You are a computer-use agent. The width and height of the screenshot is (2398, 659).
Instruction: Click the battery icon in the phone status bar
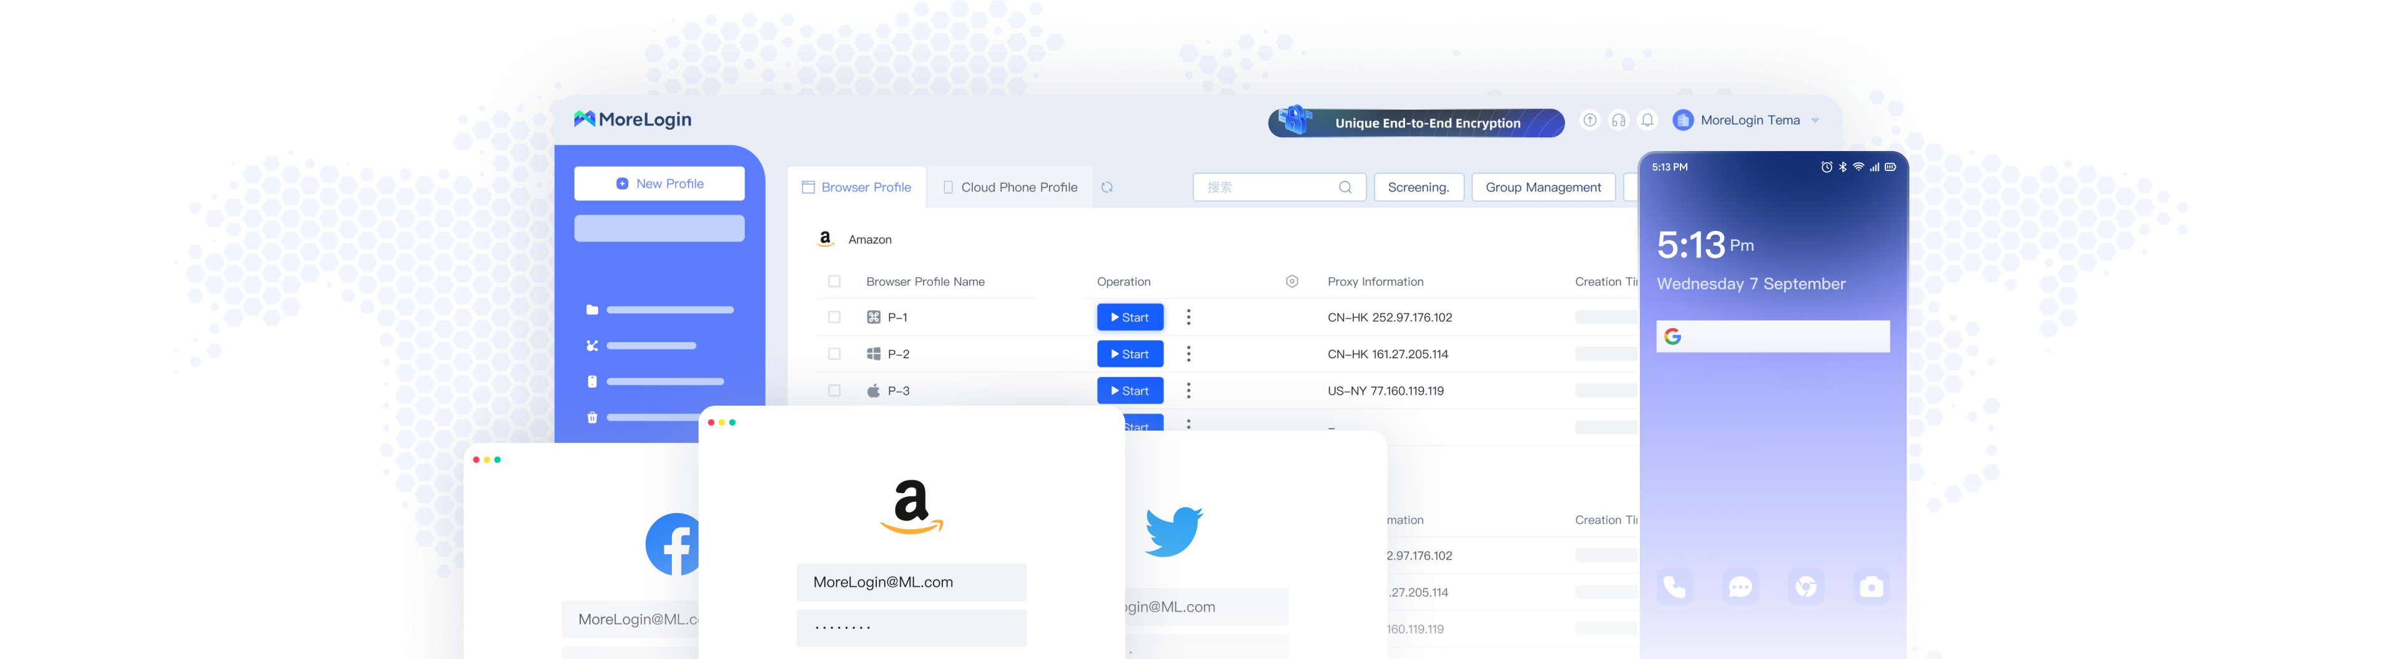[x=1890, y=167]
